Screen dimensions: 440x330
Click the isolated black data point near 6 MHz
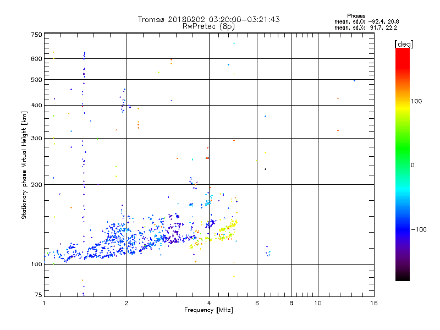click(266, 169)
